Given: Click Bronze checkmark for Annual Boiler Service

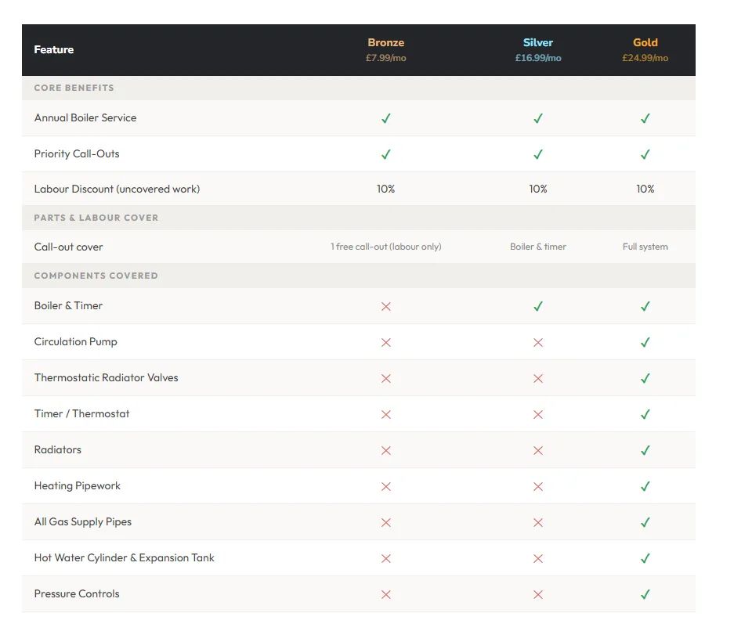Looking at the screenshot, I should [385, 118].
